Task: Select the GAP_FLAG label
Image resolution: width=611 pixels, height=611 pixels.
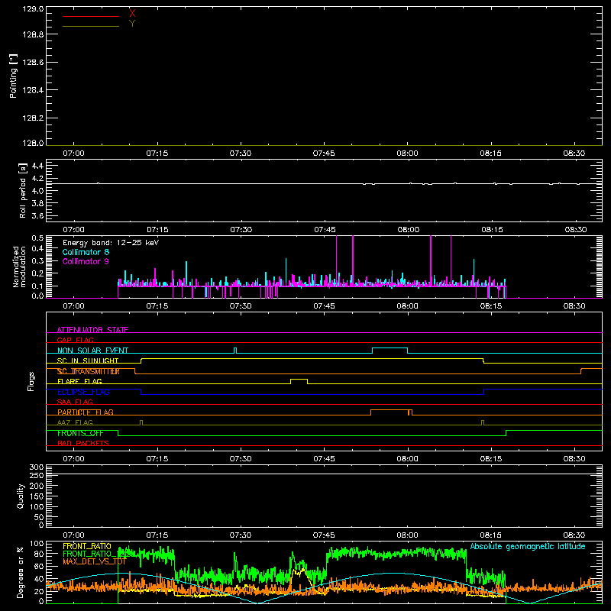Action: click(75, 340)
